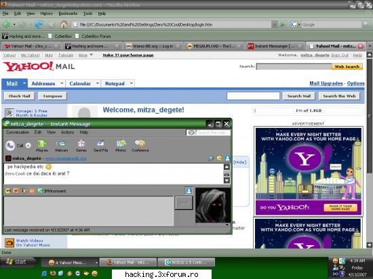This screenshot has width=373, height=279.
Task: Open Firefox Bookmarks menu
Action: pos(68,14)
